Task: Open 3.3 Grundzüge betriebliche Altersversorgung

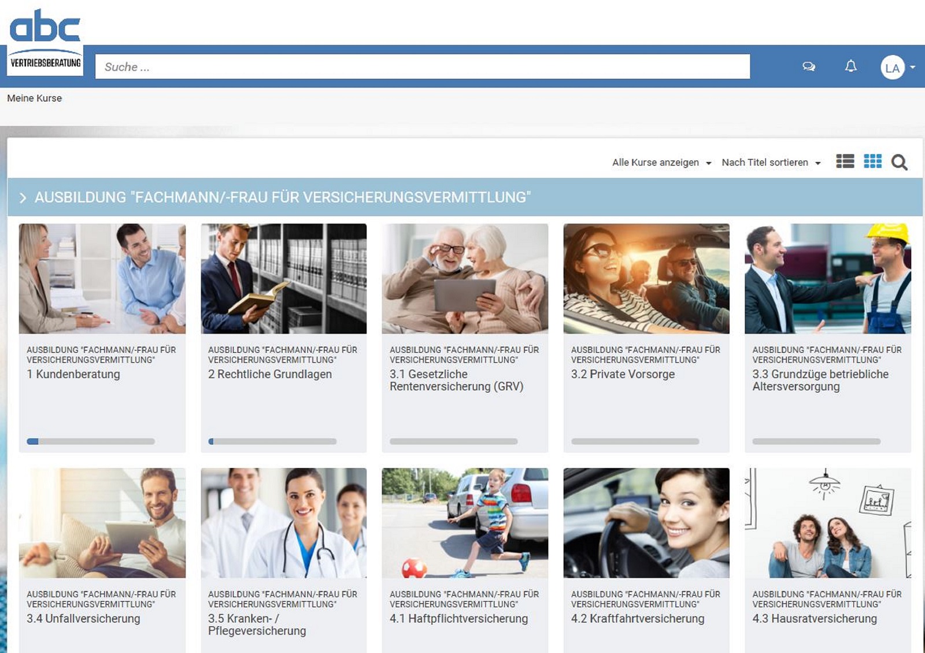Action: tap(820, 380)
